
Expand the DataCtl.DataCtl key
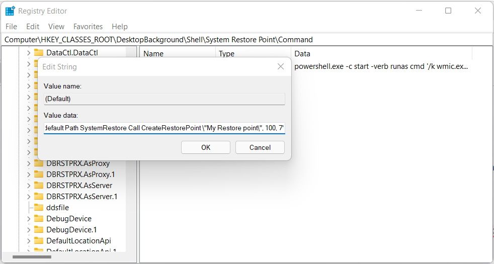(x=29, y=53)
